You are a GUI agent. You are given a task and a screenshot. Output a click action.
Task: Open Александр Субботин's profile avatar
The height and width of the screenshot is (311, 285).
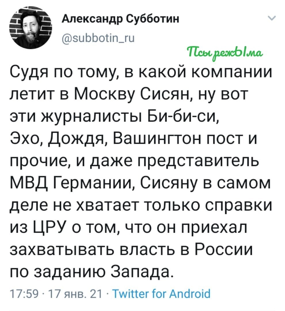click(x=31, y=28)
